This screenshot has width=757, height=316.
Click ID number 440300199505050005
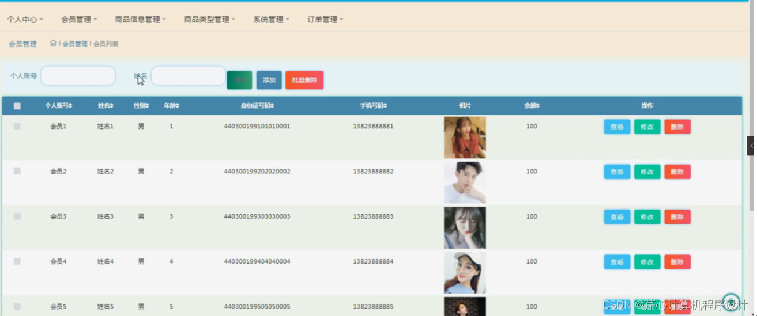click(257, 306)
